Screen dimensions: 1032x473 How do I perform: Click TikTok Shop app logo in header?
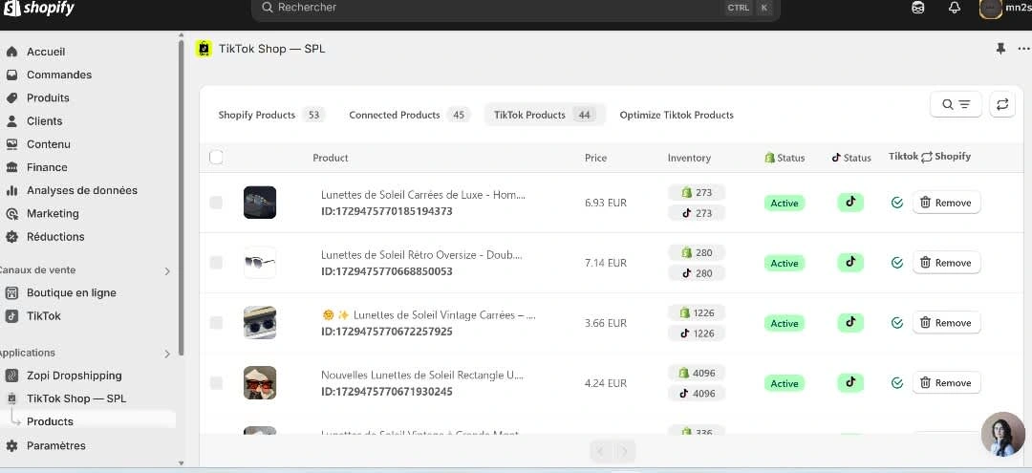(204, 49)
